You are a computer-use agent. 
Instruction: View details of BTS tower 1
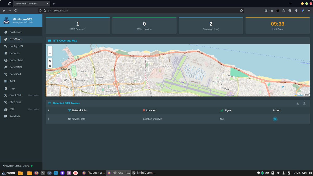[275, 119]
